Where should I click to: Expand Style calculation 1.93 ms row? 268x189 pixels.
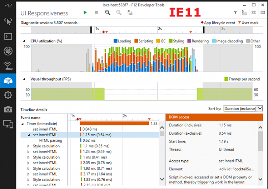tap(28, 169)
